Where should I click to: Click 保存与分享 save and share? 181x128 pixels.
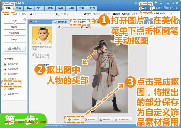(171, 8)
